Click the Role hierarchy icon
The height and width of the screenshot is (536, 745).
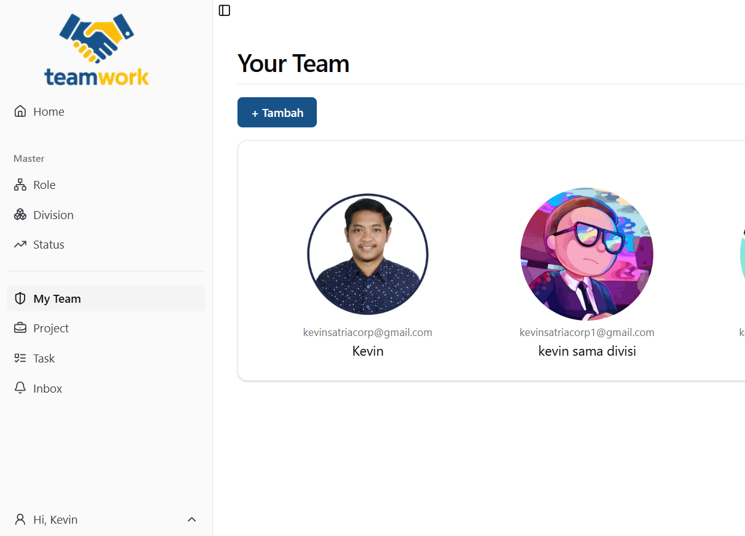click(20, 185)
